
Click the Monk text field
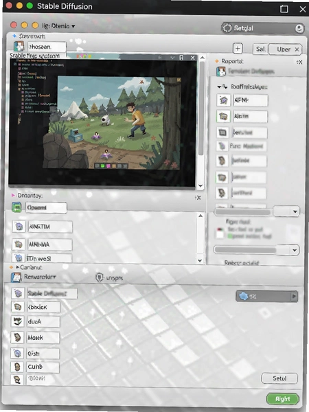click(x=43, y=338)
